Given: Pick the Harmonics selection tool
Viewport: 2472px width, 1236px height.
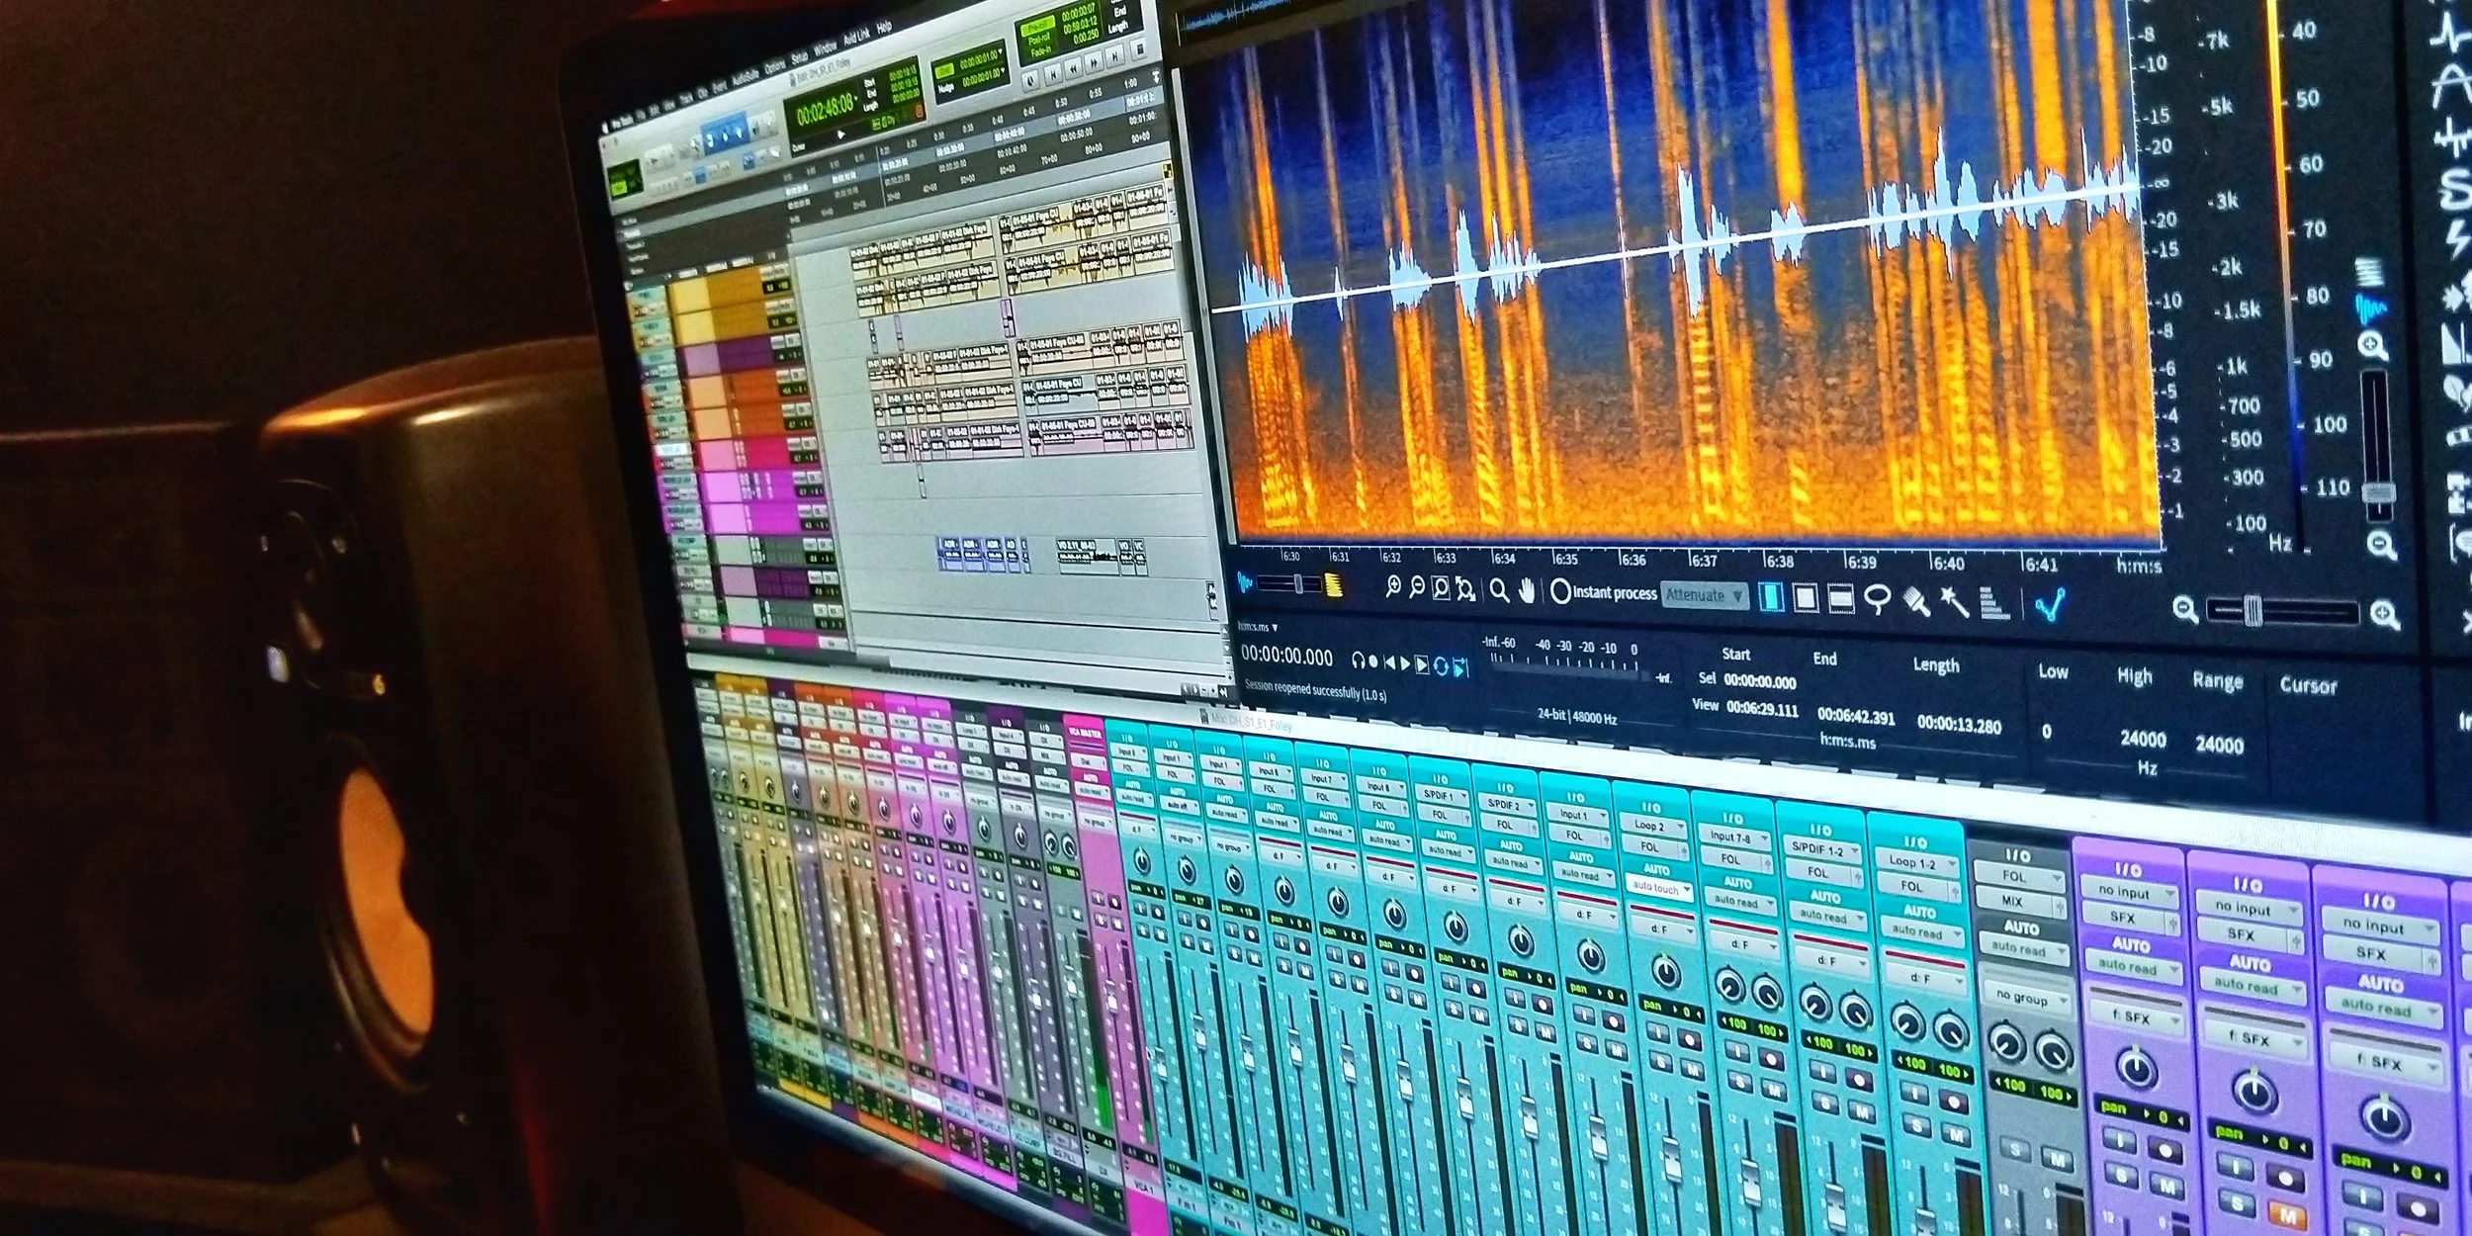Looking at the screenshot, I should pyautogui.click(x=1992, y=602).
